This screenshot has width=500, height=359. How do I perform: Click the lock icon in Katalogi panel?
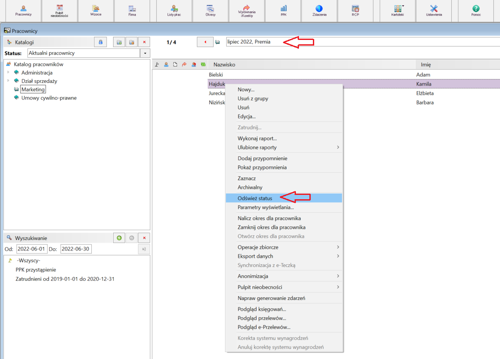pos(101,42)
